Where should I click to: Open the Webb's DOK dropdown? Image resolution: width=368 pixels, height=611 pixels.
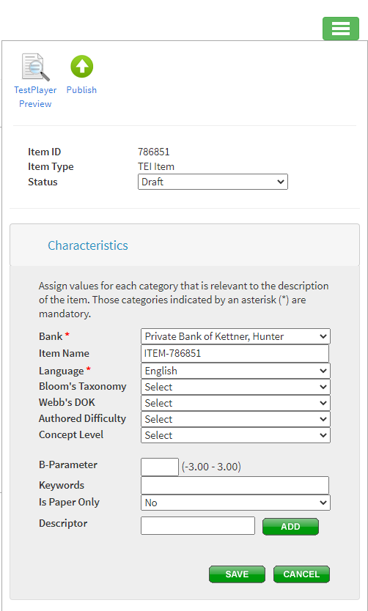click(235, 403)
